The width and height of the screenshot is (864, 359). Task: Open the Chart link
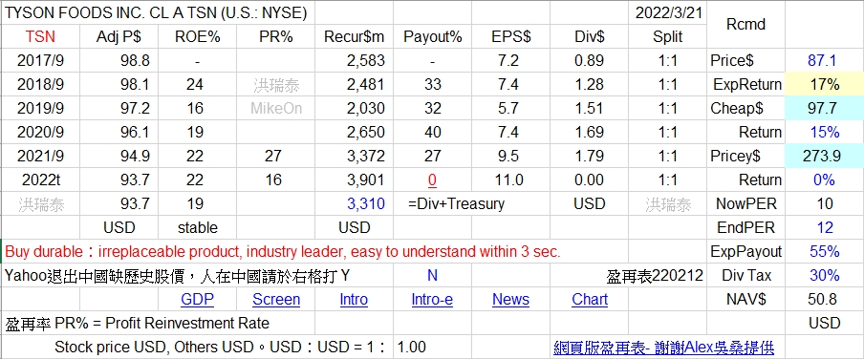click(x=590, y=300)
